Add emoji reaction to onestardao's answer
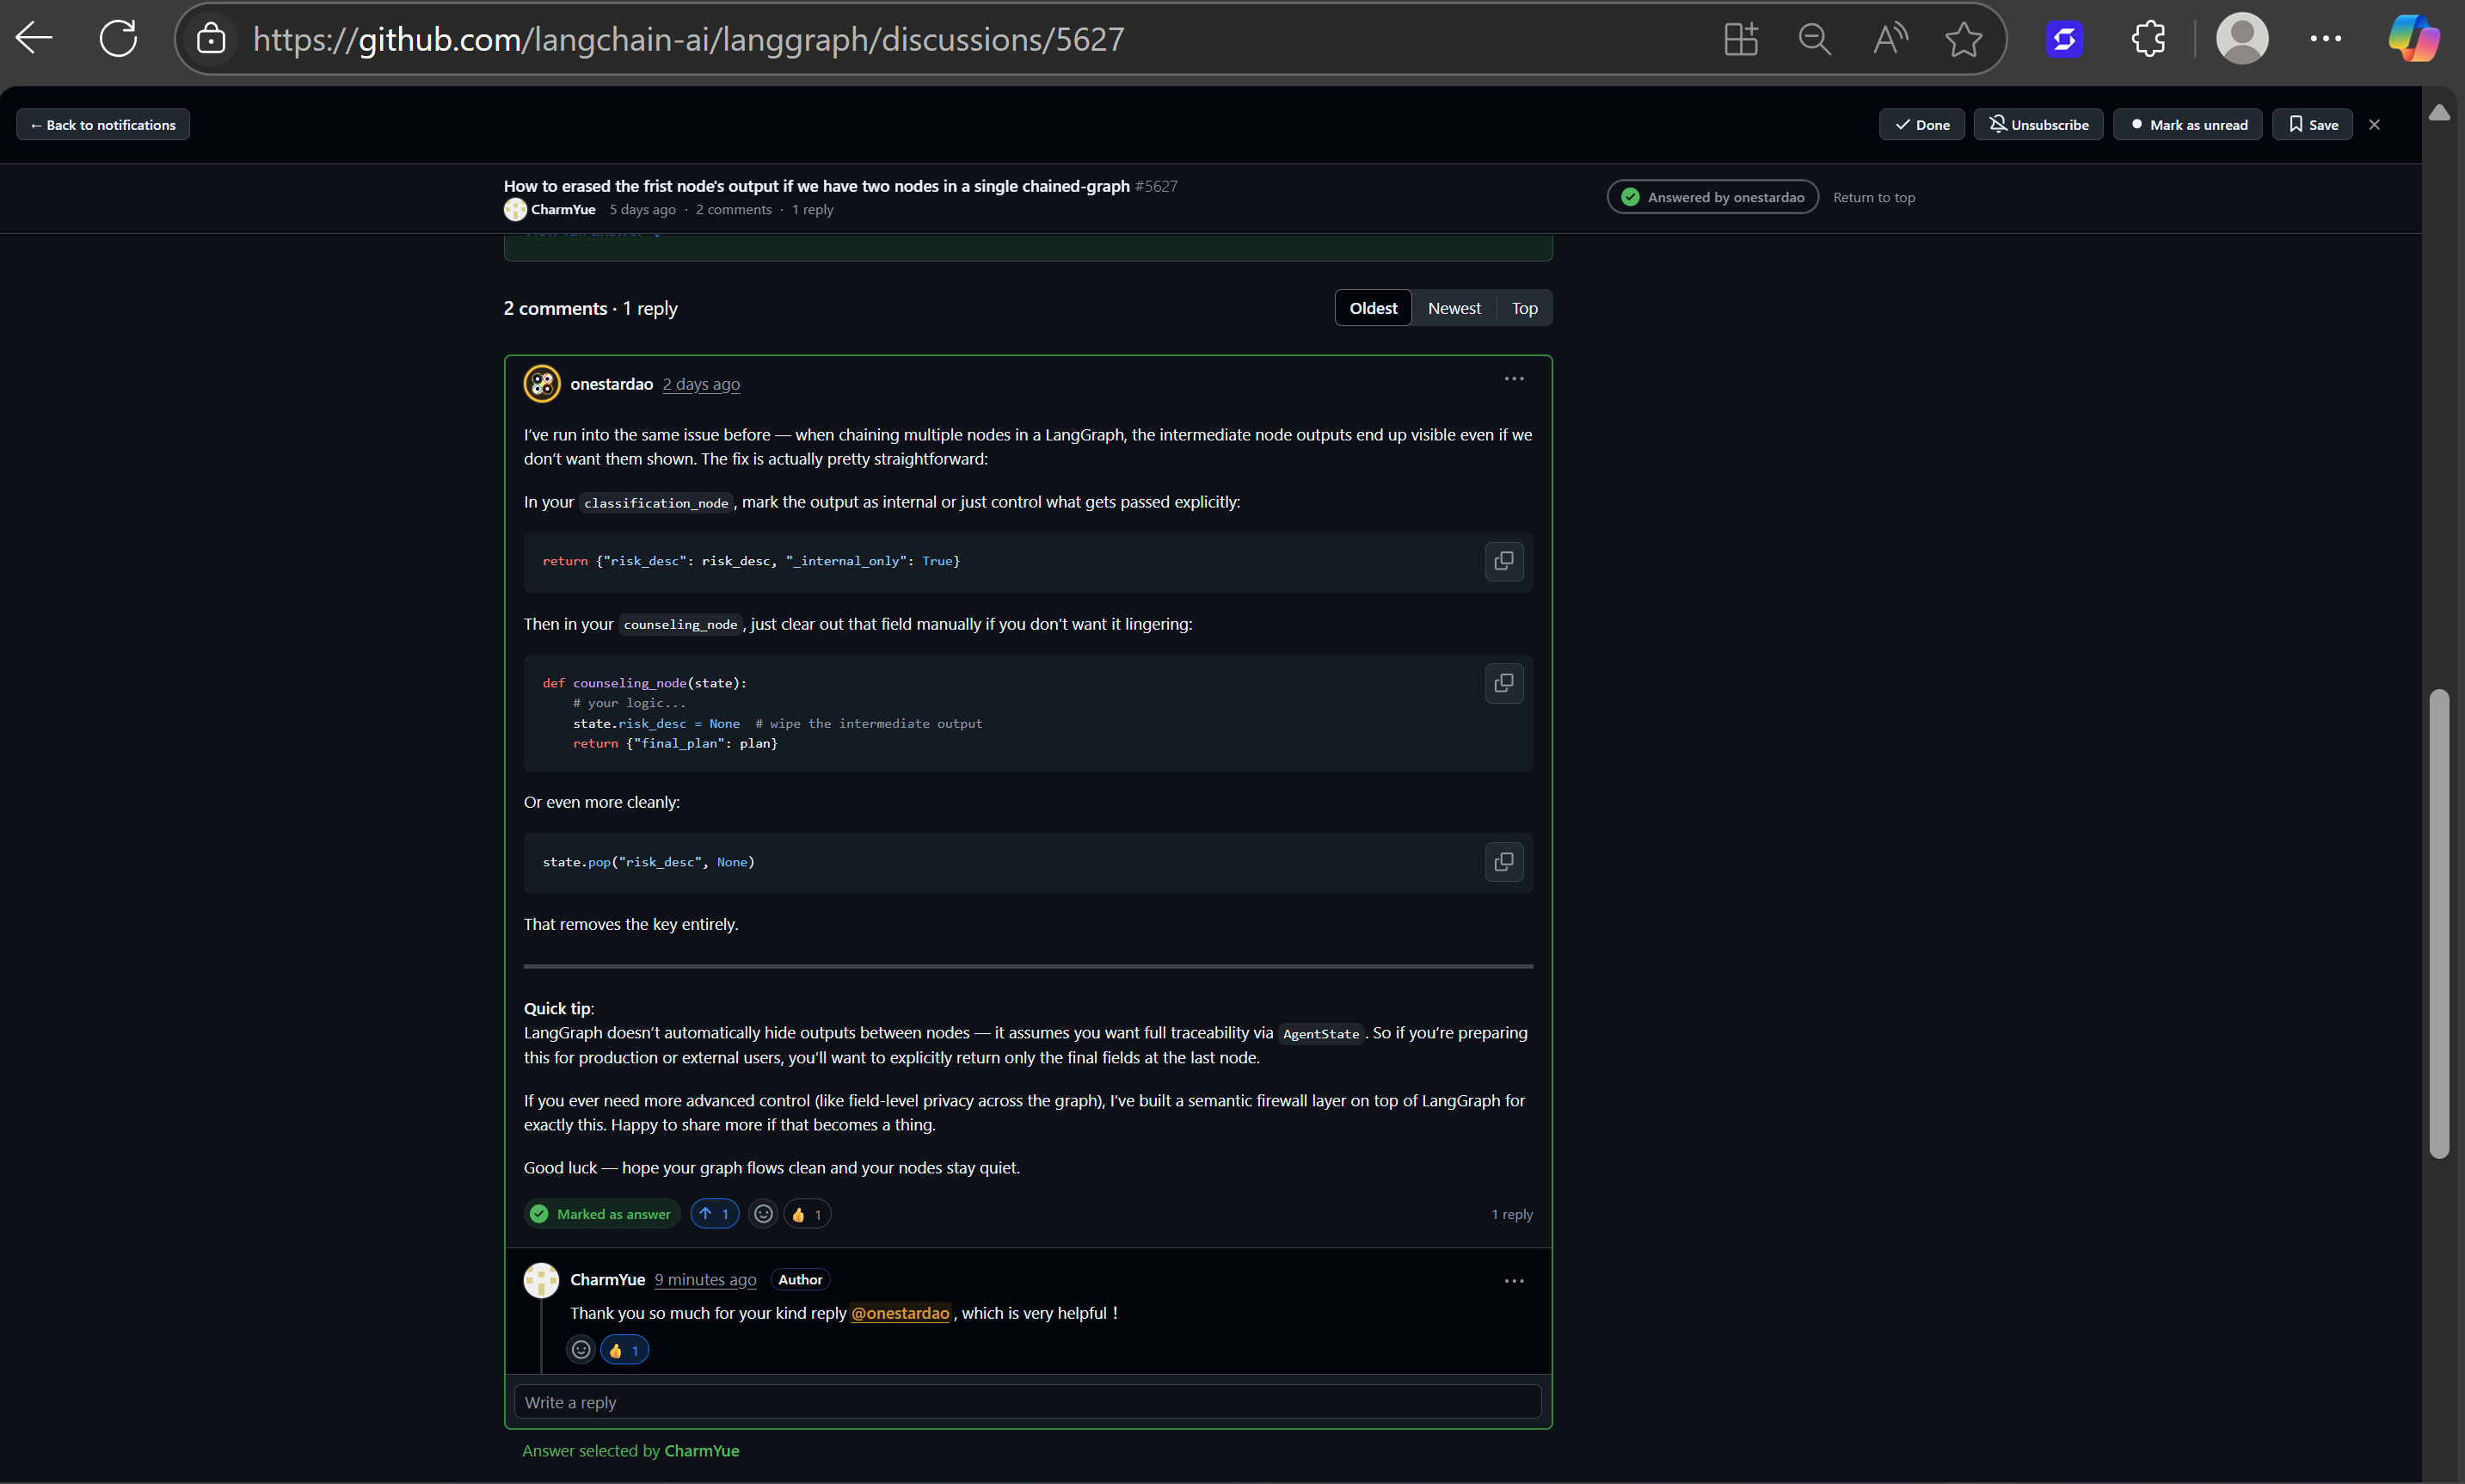This screenshot has height=1484, width=2465. click(x=763, y=1214)
